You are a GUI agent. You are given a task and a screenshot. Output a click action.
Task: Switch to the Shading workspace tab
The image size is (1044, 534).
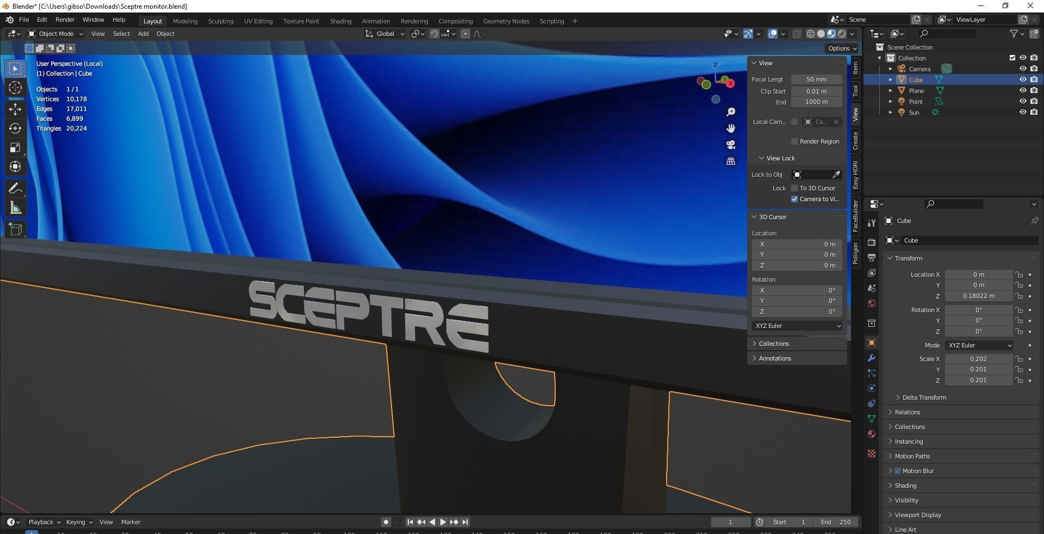point(340,21)
